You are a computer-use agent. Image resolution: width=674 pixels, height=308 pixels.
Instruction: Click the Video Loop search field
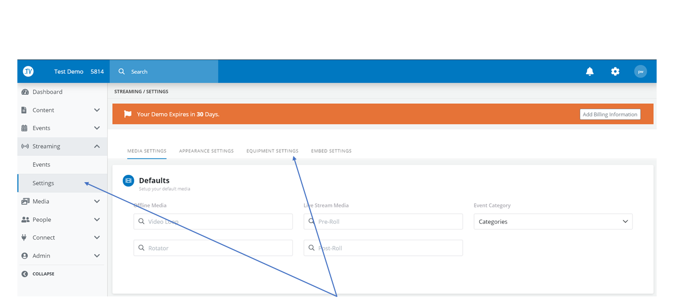[213, 222]
